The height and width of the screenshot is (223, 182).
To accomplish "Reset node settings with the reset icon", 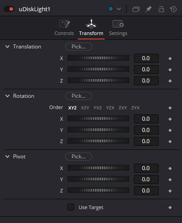I will pos(173,9).
